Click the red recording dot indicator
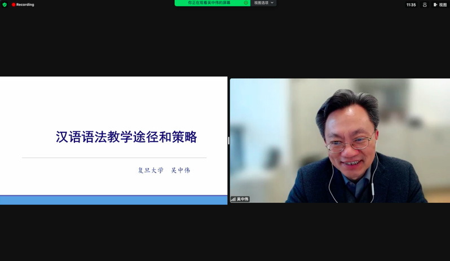 14,5
